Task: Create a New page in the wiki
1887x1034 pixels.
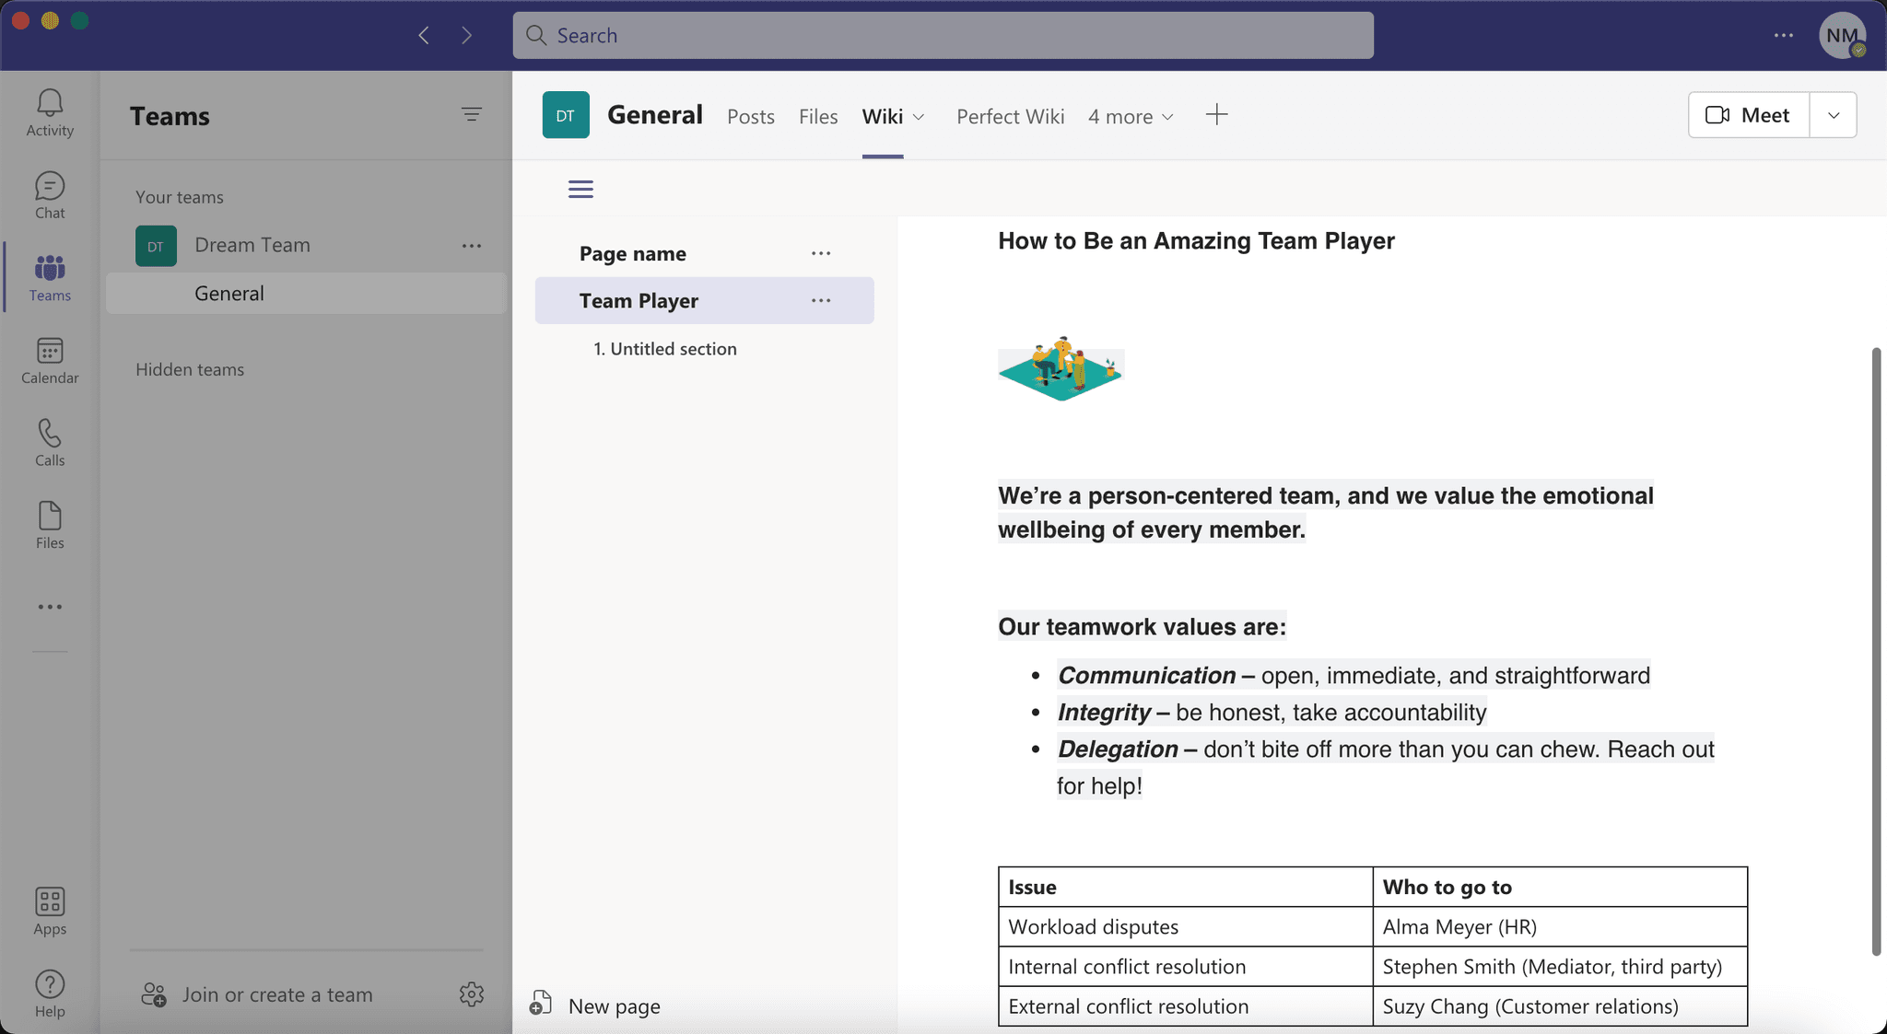Action: point(613,1005)
